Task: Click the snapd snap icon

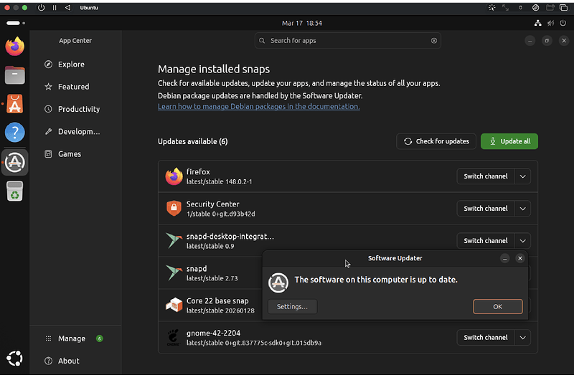Action: [x=174, y=273]
